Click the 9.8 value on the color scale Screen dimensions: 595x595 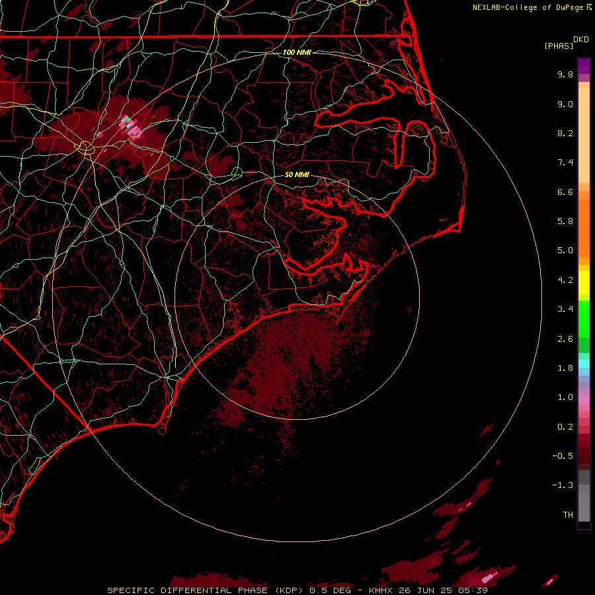coord(565,74)
